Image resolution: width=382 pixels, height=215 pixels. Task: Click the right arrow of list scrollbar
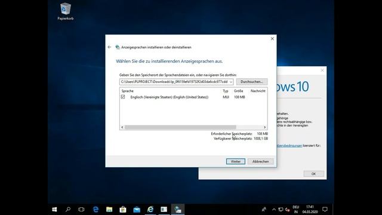264,127
